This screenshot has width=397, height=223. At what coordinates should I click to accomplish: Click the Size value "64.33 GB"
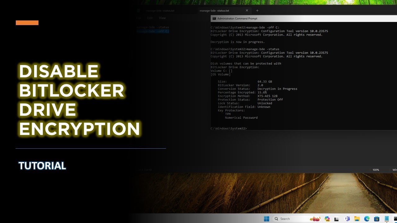tap(265, 81)
